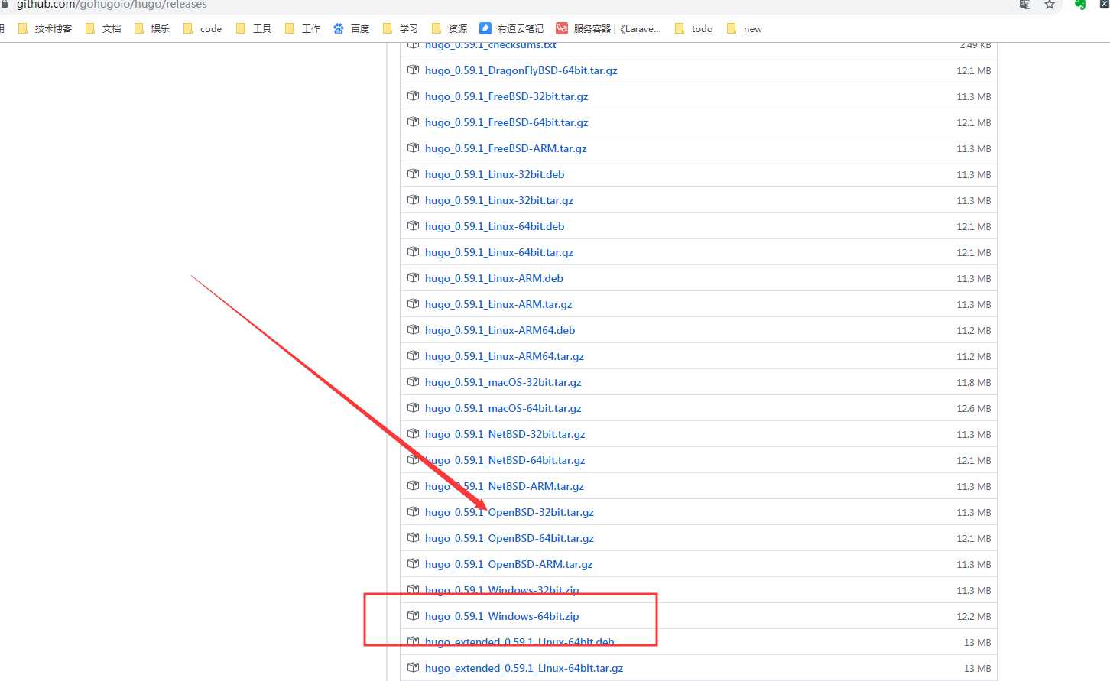Download hugo_0.59.1_Linux-32bit.tar.gz
This screenshot has width=1110, height=681.
(498, 200)
